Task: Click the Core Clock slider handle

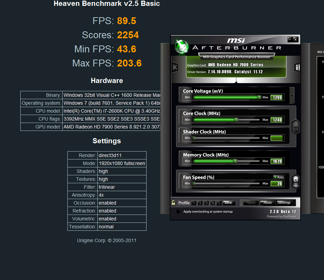Action: click(x=236, y=120)
